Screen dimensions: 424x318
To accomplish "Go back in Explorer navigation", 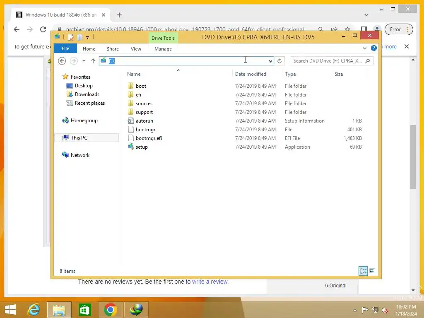I will (x=62, y=61).
